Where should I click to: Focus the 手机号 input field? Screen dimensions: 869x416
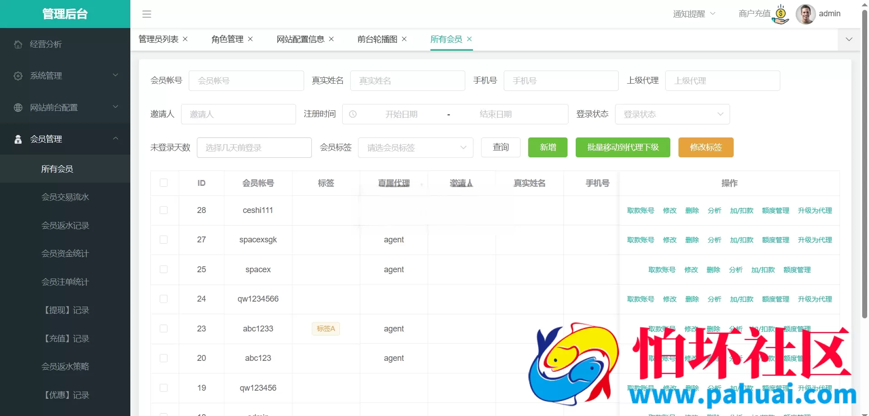(x=561, y=80)
